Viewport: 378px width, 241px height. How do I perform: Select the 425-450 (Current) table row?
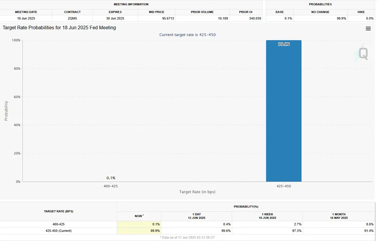point(188,231)
